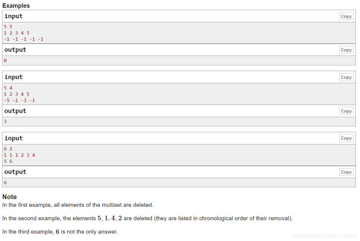The width and height of the screenshot is (360, 241).
Task: Click Copy next to third example output
Action: coord(346,172)
